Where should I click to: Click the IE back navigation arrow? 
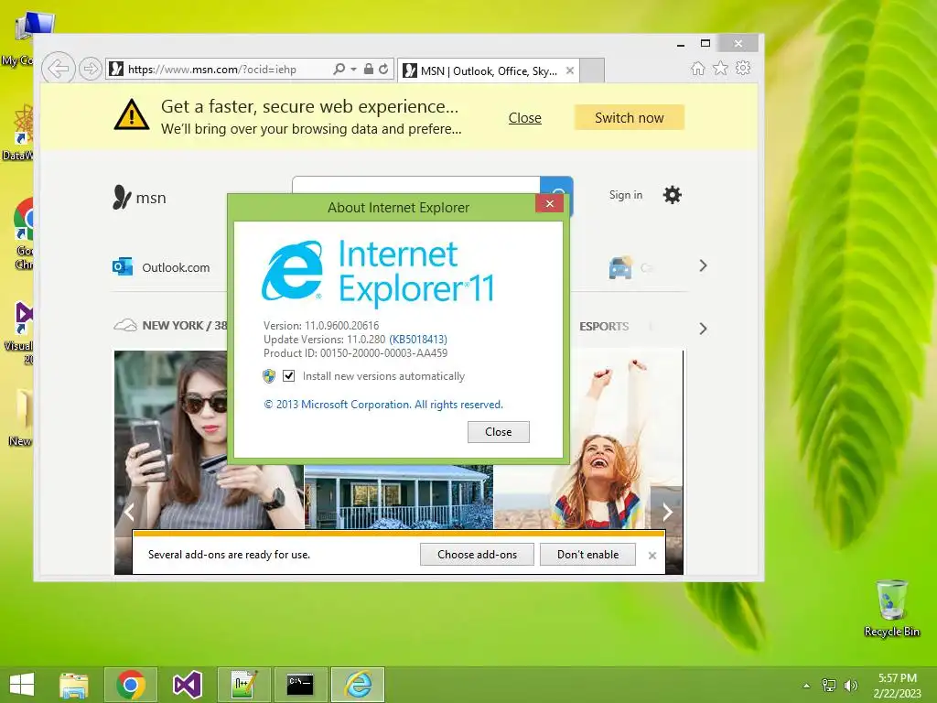pos(59,70)
